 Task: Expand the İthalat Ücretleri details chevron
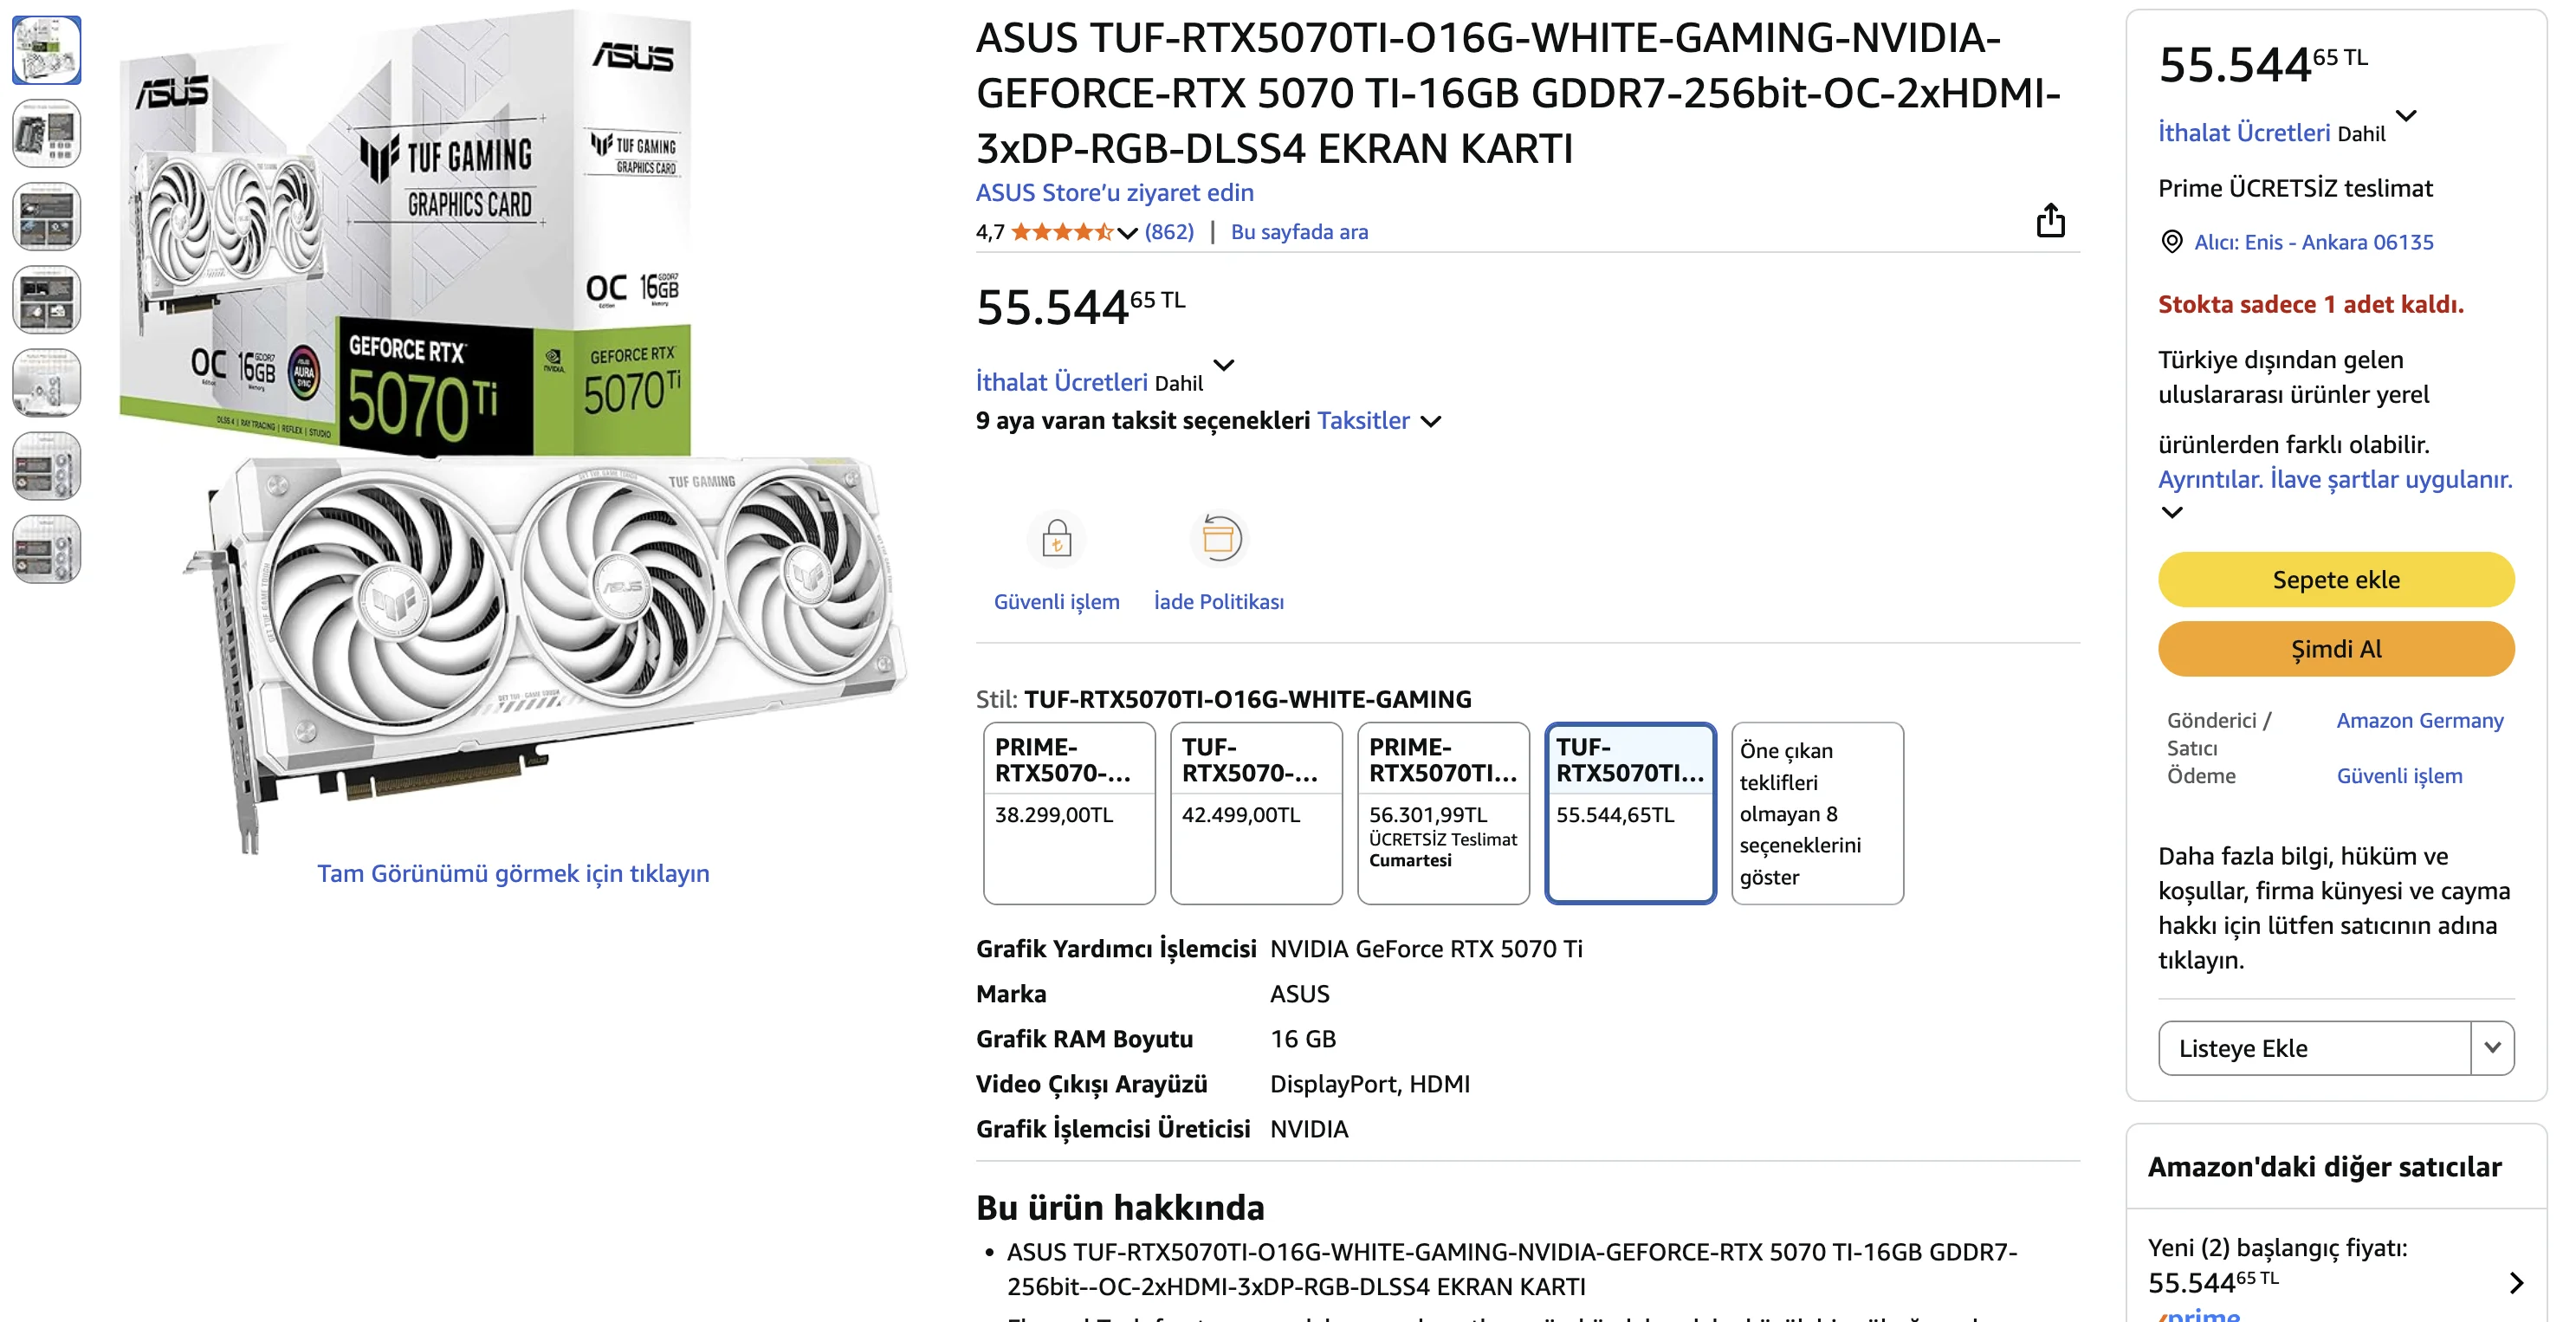pyautogui.click(x=1224, y=366)
